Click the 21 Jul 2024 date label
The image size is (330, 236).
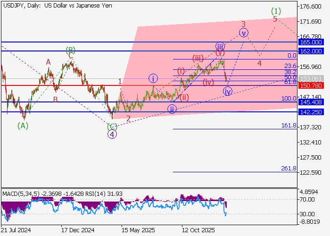click(16, 230)
